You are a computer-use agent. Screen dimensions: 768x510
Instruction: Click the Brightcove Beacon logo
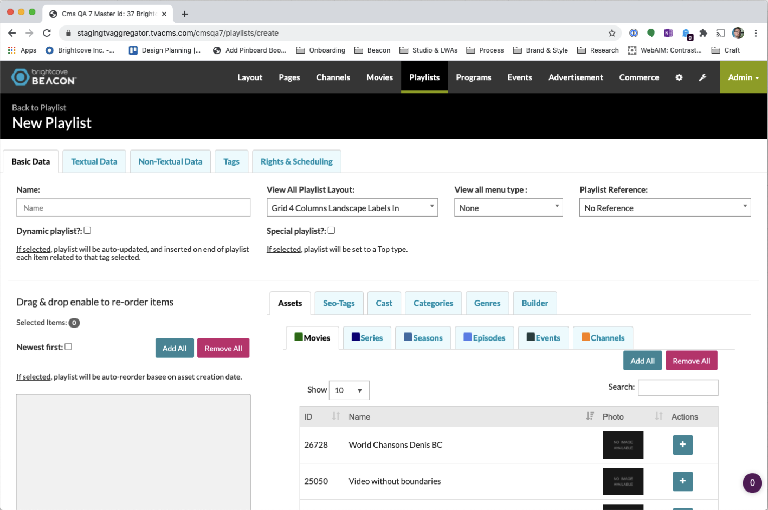click(44, 77)
